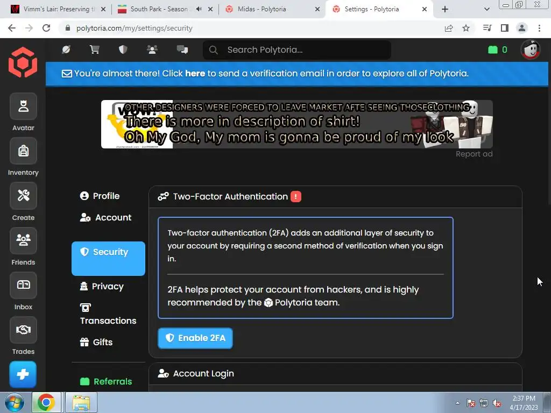Switch to Vimm's Lair tab
This screenshot has height=413, width=551.
[58, 9]
